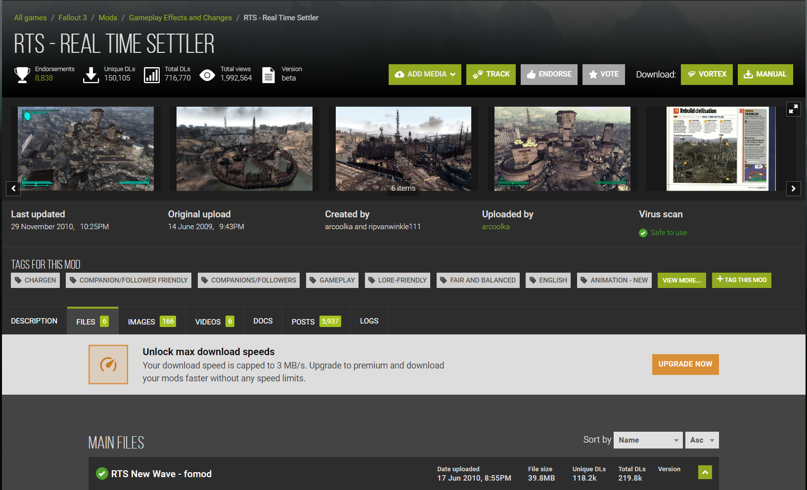The width and height of the screenshot is (807, 490).
Task: Click the MAIN FILES section heading
Action: 116,443
